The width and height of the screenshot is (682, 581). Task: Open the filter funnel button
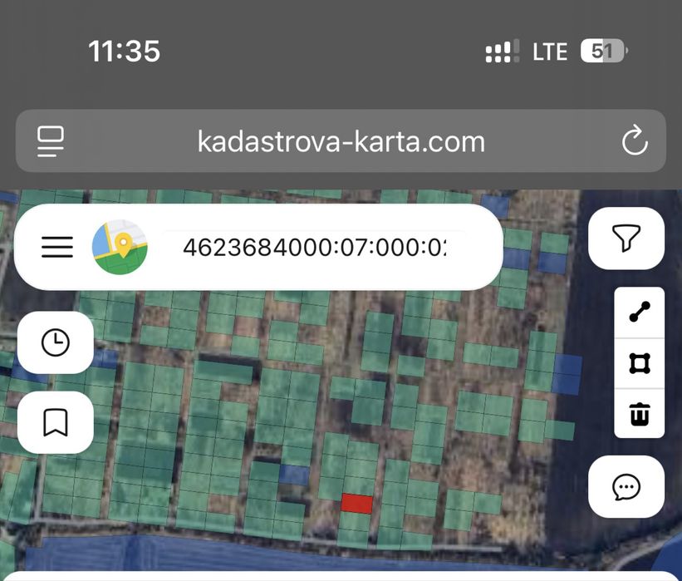626,238
